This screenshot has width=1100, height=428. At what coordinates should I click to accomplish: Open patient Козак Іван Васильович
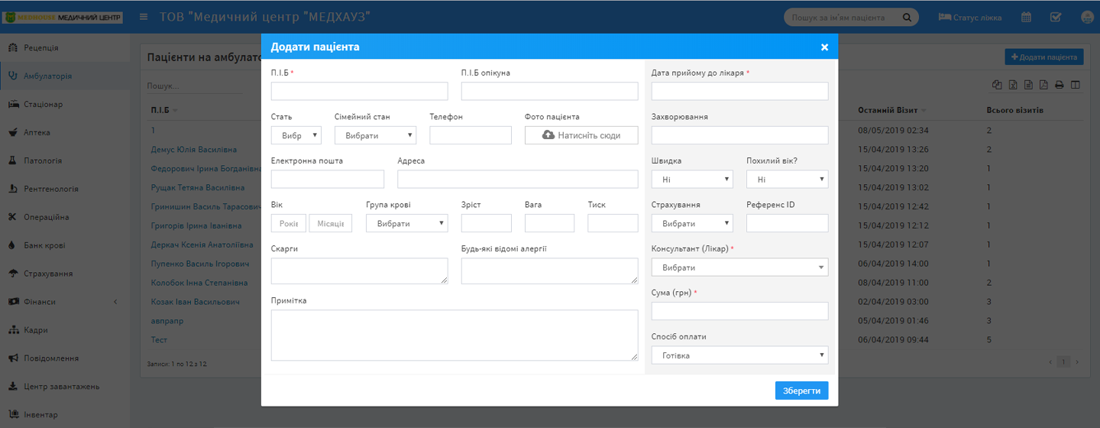click(x=196, y=302)
